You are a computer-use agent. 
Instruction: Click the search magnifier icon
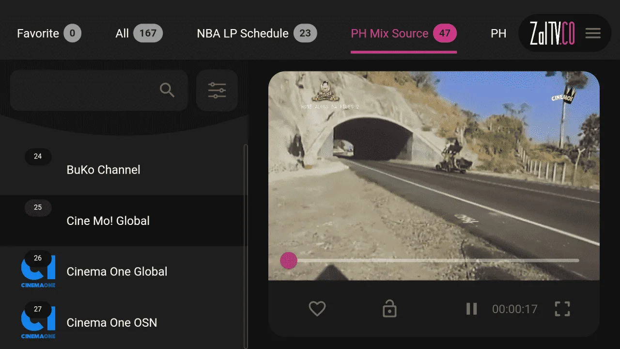point(167,90)
